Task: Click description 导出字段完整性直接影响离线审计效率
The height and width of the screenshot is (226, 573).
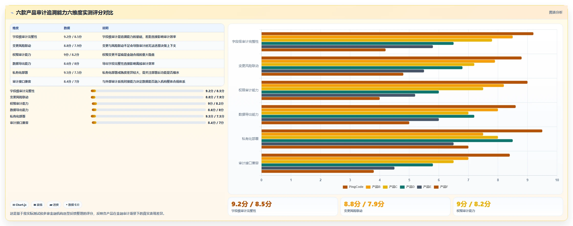Action: [x=128, y=64]
